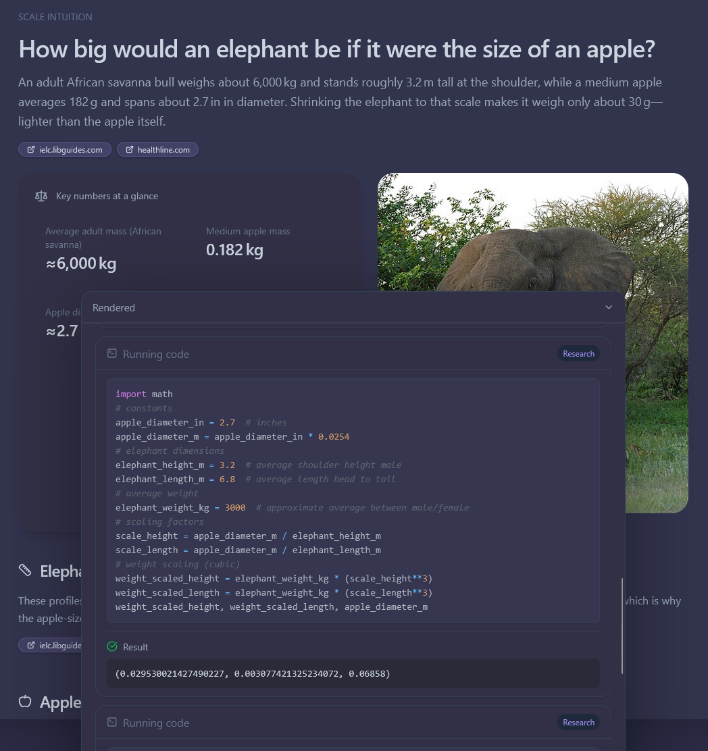Image resolution: width=708 pixels, height=751 pixels.
Task: Click the external-link icon on the top ielc.libguides.com chip
Action: coord(30,149)
